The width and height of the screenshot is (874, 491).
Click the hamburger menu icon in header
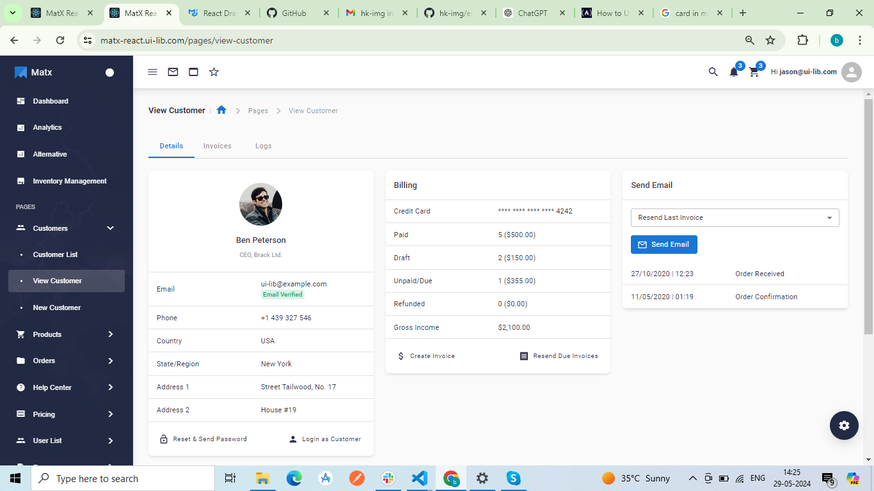click(152, 72)
